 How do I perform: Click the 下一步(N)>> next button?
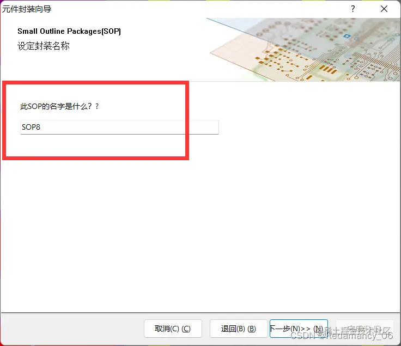(299, 329)
